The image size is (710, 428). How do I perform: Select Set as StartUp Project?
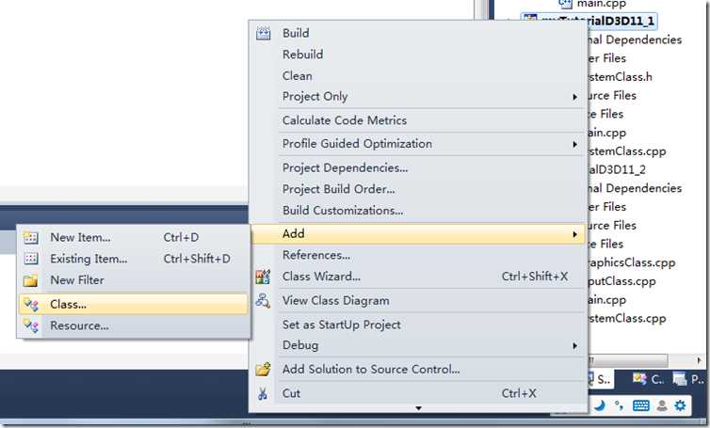tap(342, 325)
